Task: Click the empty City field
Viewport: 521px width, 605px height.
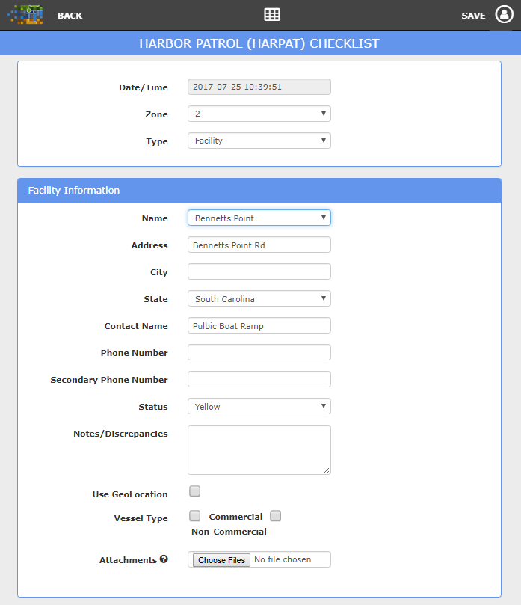Action: click(259, 271)
